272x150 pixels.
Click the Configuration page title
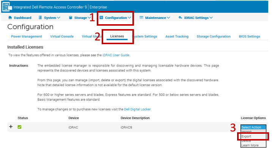tap(30, 27)
